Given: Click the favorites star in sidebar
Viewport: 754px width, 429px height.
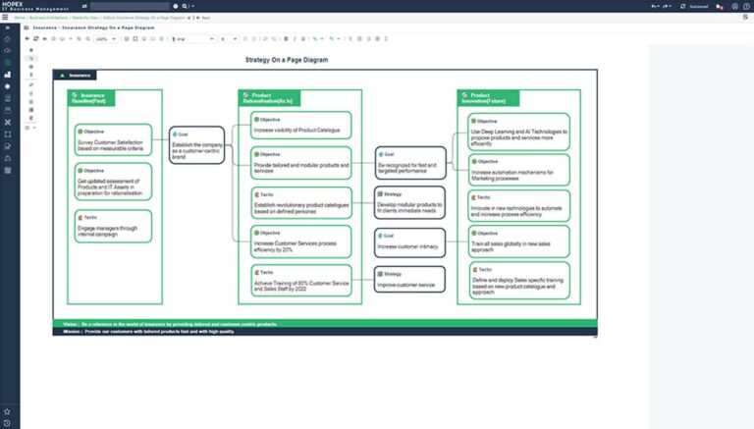Looking at the screenshot, I should tap(8, 411).
